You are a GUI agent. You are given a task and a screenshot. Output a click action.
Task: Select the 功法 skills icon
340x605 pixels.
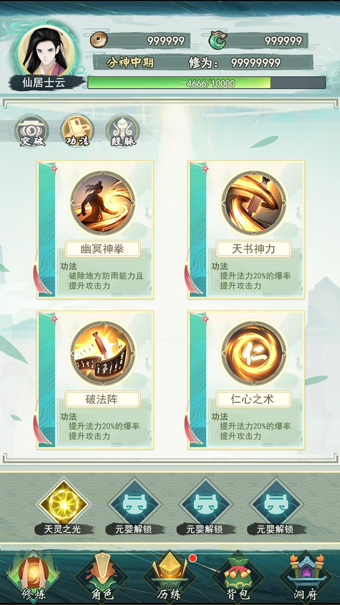coord(77,131)
